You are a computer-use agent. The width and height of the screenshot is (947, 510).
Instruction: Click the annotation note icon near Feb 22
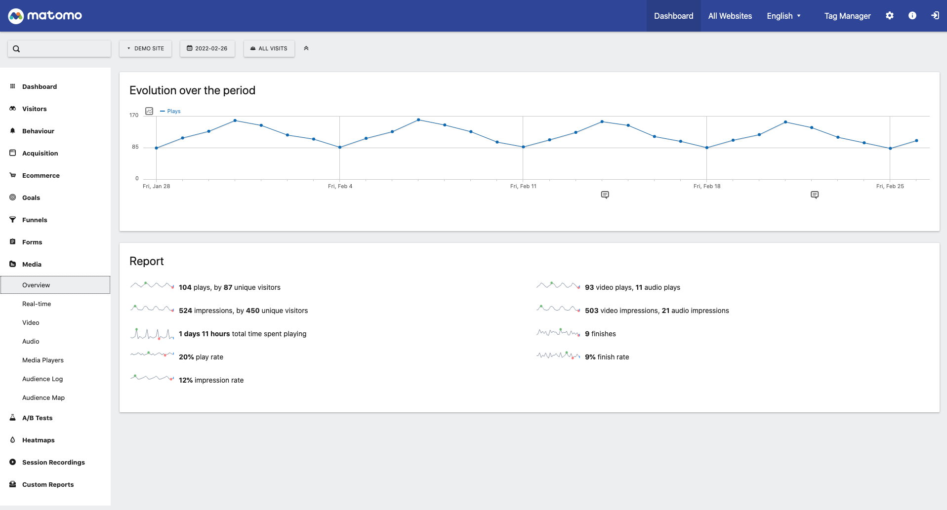pyautogui.click(x=815, y=195)
